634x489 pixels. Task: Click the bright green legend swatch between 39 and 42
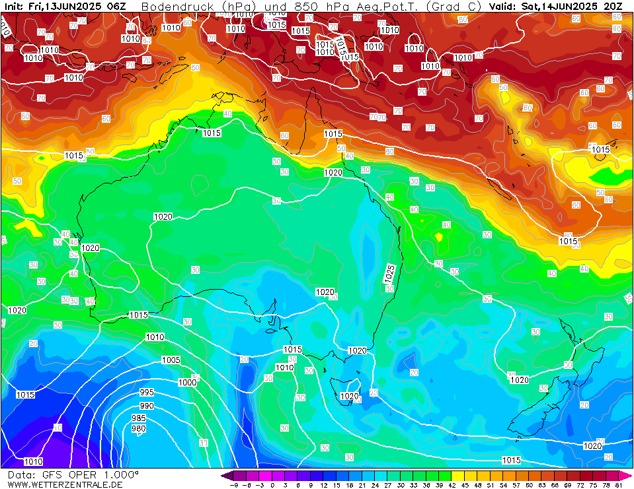(x=445, y=475)
